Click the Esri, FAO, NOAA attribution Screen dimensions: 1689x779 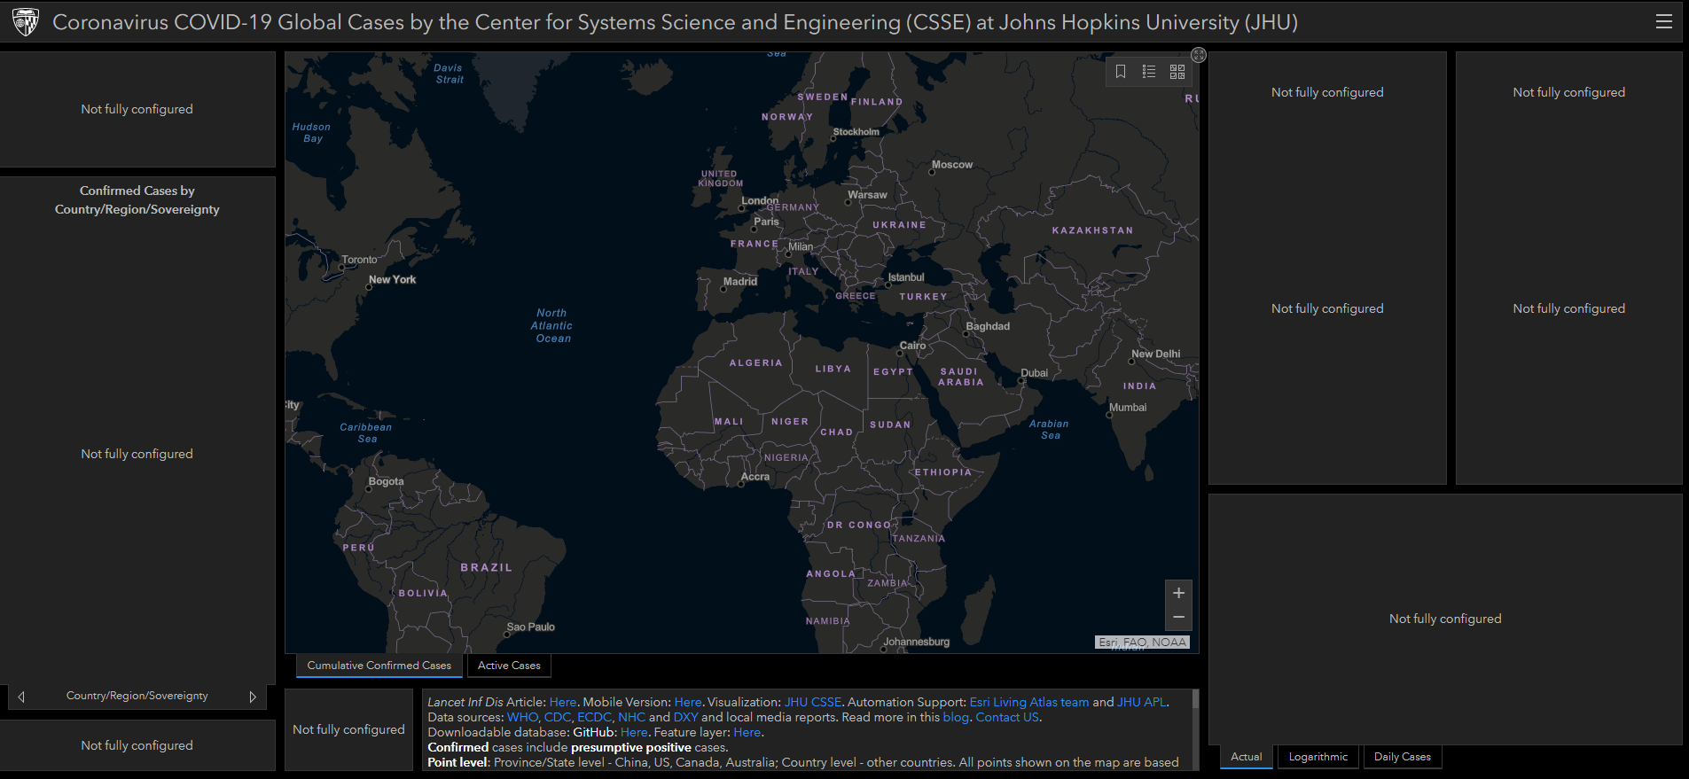[1142, 643]
